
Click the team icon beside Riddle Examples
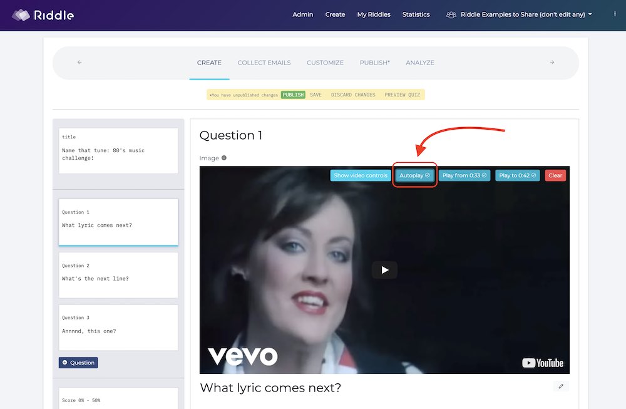click(x=451, y=15)
